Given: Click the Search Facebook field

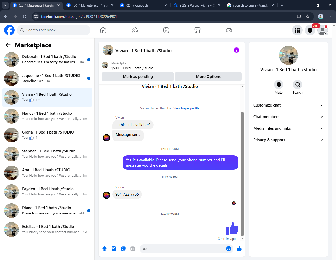Looking at the screenshot, I should pyautogui.click(x=54, y=30).
